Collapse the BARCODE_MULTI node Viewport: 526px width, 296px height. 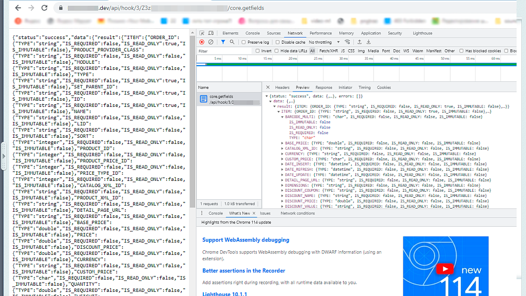click(x=281, y=117)
